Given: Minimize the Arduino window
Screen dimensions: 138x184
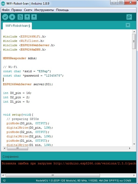Looking at the screenshot, I should [x=114, y=3].
